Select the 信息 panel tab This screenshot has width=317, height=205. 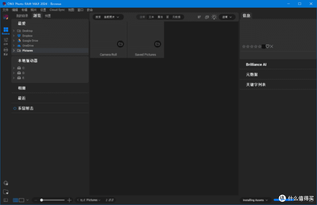click(x=247, y=16)
